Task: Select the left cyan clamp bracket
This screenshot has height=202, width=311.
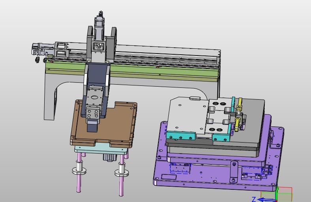Action: (181, 135)
